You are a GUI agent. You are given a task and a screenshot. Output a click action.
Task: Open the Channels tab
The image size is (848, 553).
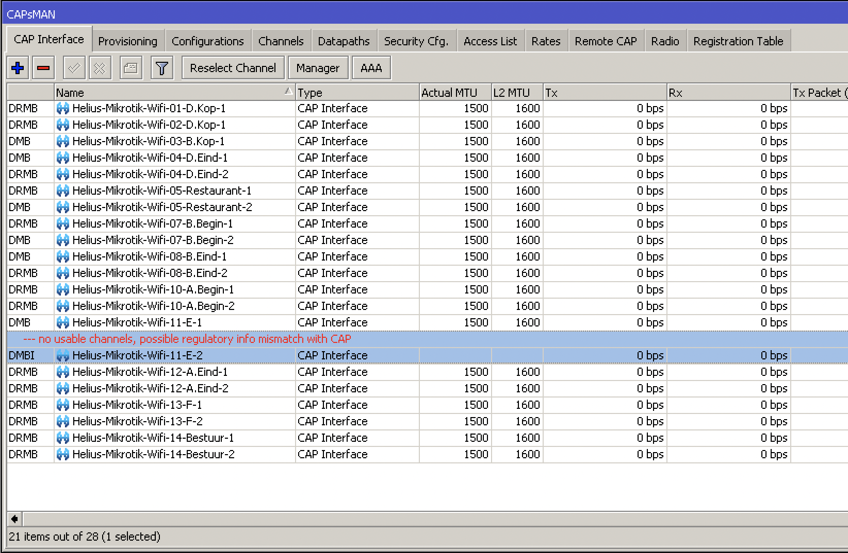(281, 41)
